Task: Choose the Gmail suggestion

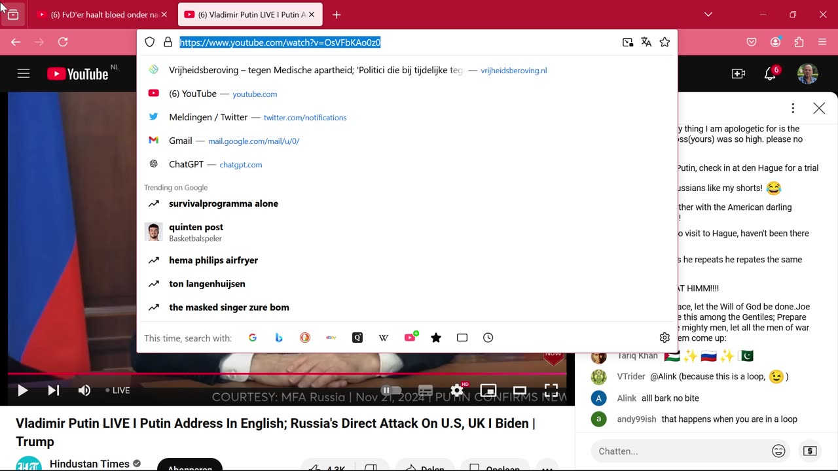Action: (407, 141)
